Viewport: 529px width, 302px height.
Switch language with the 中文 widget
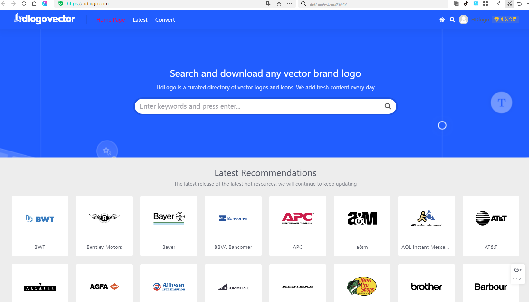pyautogui.click(x=517, y=278)
